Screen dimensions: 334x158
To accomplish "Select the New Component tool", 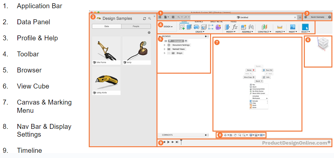I will [x=244, y=27].
